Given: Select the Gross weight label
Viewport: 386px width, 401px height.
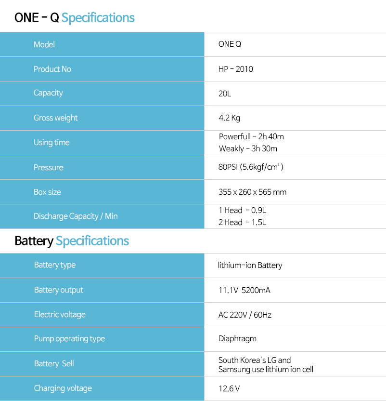Looking at the screenshot, I should pyautogui.click(x=56, y=118).
